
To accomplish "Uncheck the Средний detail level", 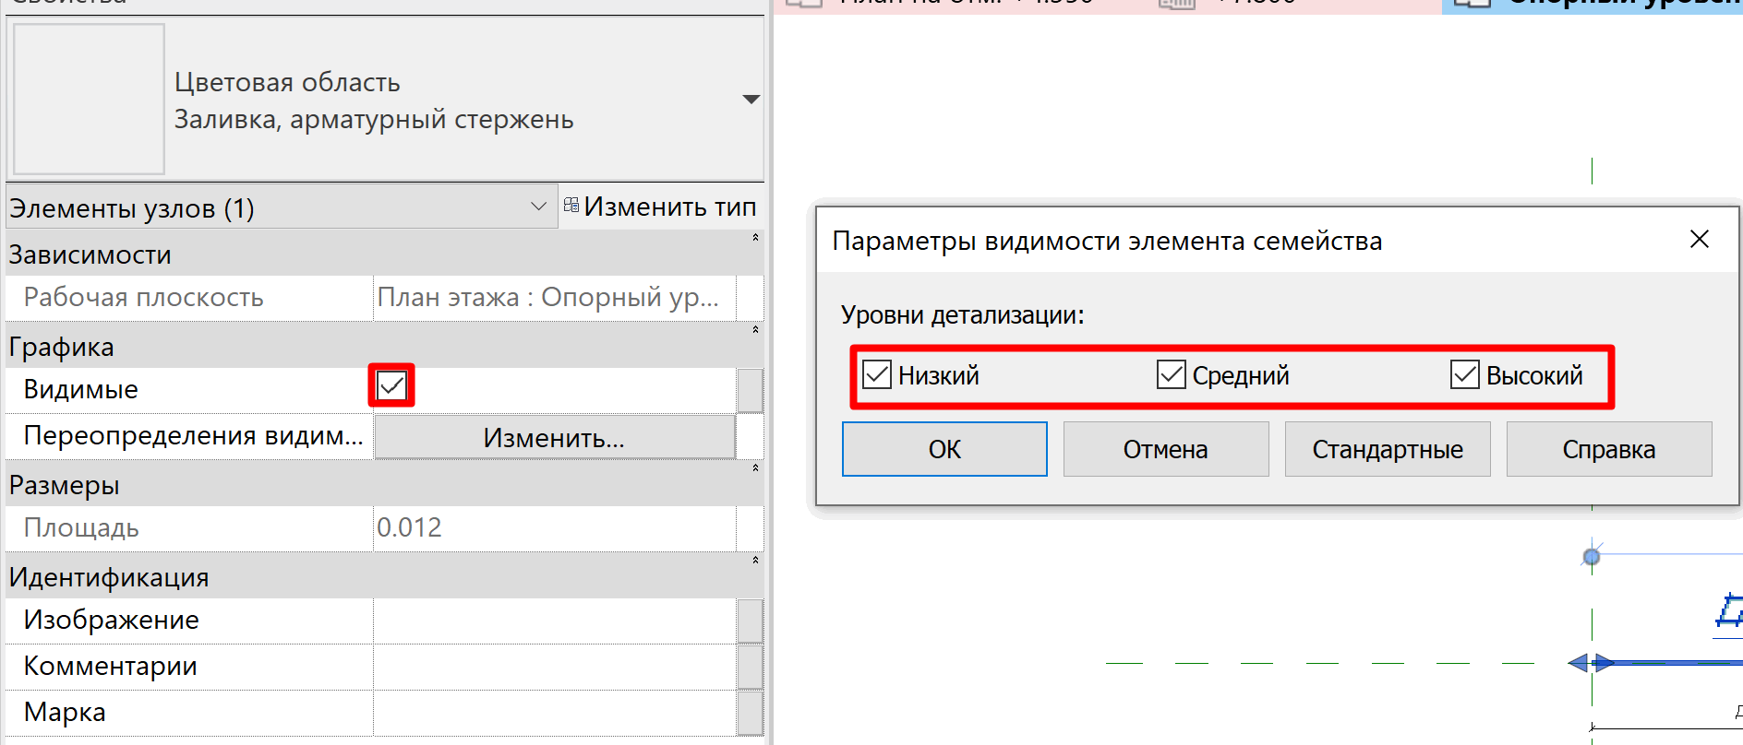I will tap(1171, 374).
